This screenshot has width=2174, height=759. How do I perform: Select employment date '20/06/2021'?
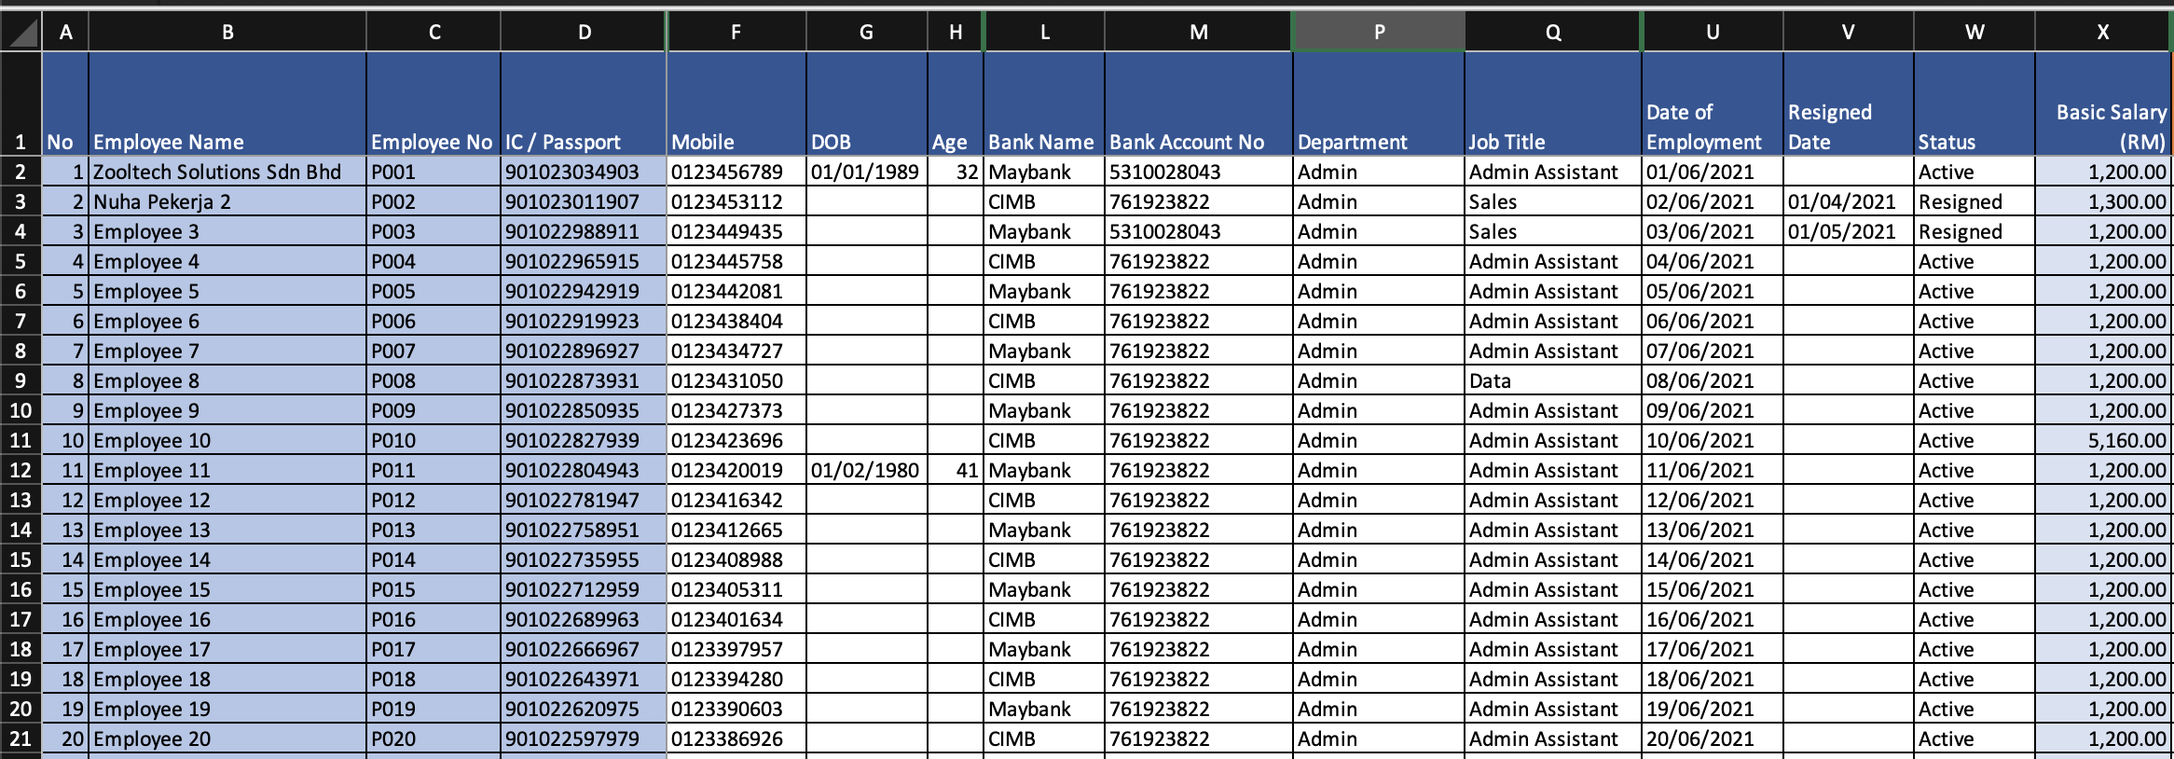[x=1713, y=738]
